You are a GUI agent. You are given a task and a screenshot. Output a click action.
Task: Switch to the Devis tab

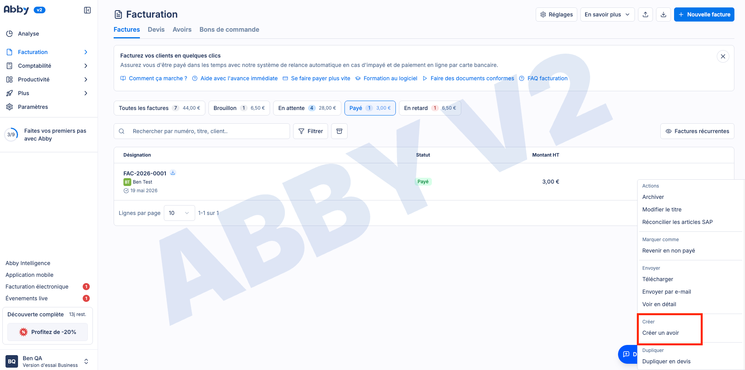tap(156, 30)
